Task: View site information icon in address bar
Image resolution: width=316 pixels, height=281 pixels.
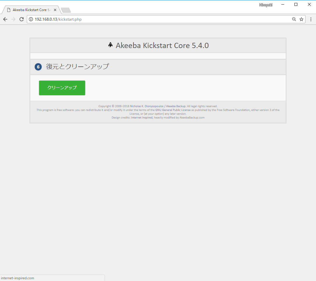Action: [31, 19]
